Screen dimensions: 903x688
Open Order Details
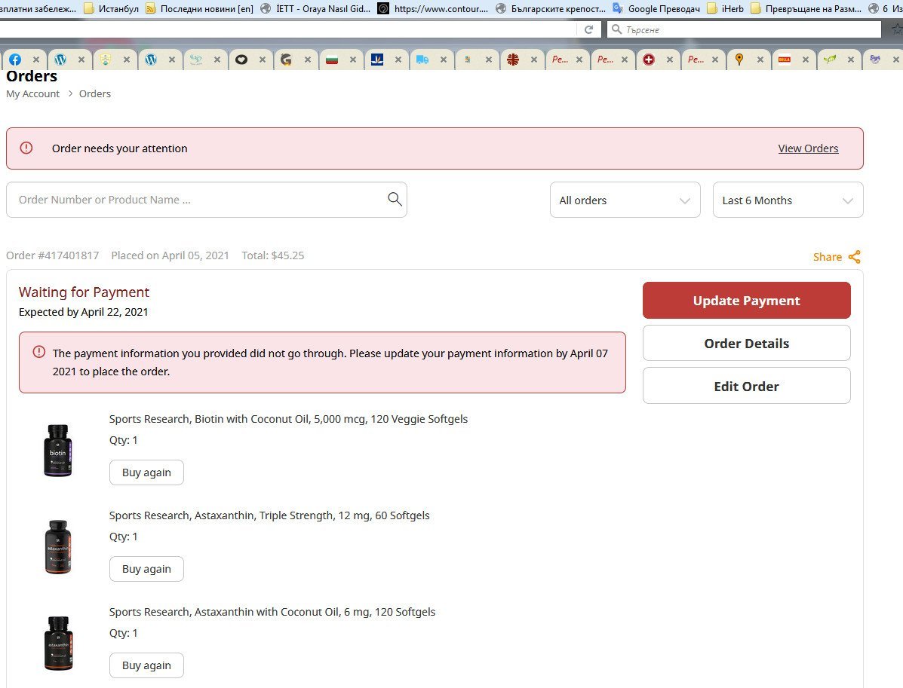click(746, 344)
